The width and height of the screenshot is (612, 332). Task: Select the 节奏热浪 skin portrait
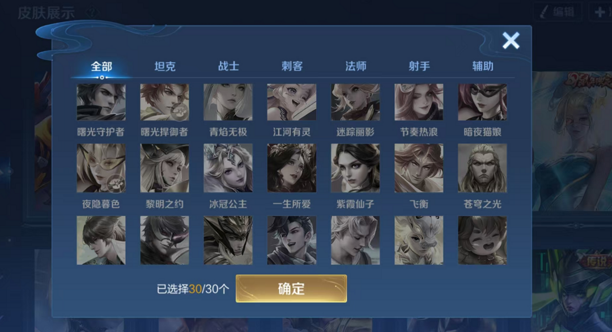(419, 102)
